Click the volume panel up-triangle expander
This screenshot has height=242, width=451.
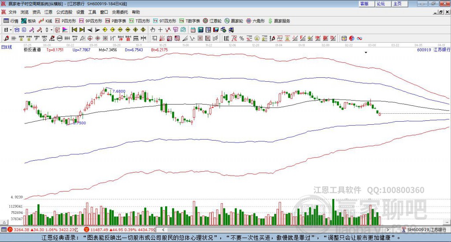coord(4,223)
